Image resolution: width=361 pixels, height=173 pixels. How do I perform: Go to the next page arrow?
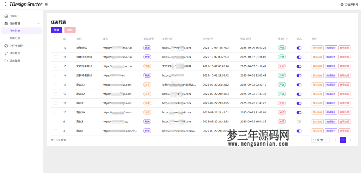pyautogui.click(x=350, y=140)
